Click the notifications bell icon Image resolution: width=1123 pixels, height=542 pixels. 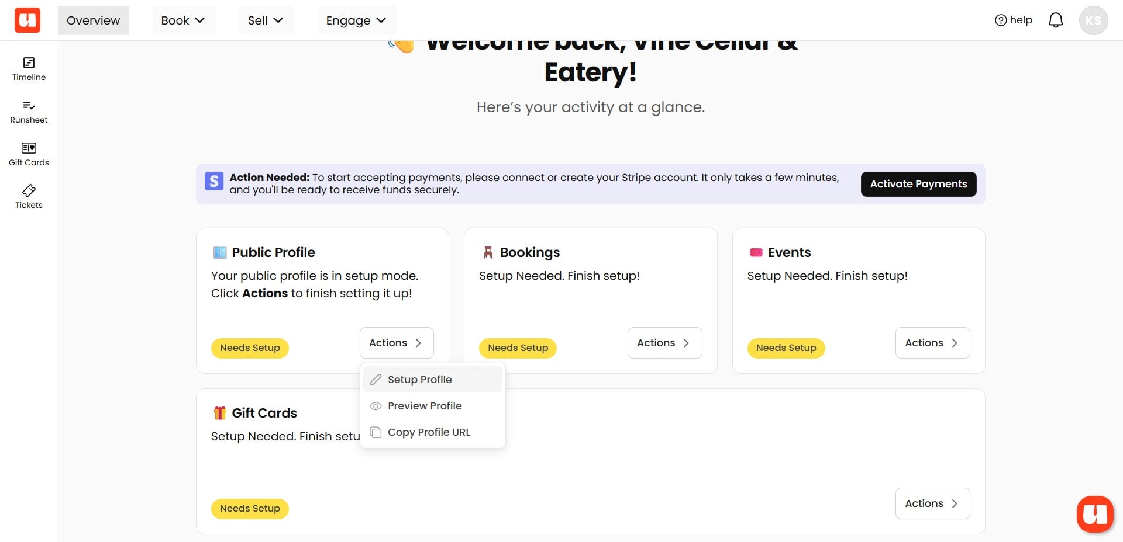pos(1056,20)
